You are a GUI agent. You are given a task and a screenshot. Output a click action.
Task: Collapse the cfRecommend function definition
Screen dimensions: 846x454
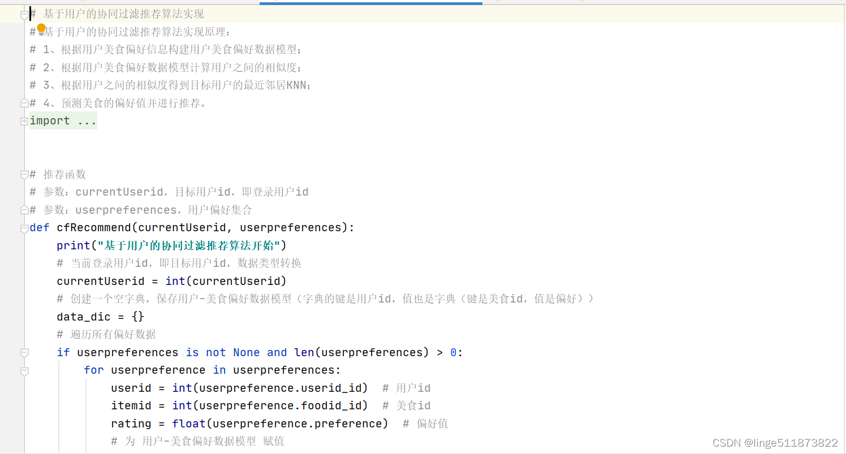click(24, 228)
